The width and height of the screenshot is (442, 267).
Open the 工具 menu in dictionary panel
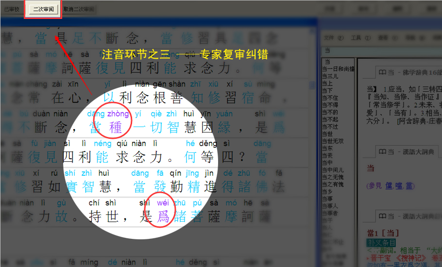356,38
